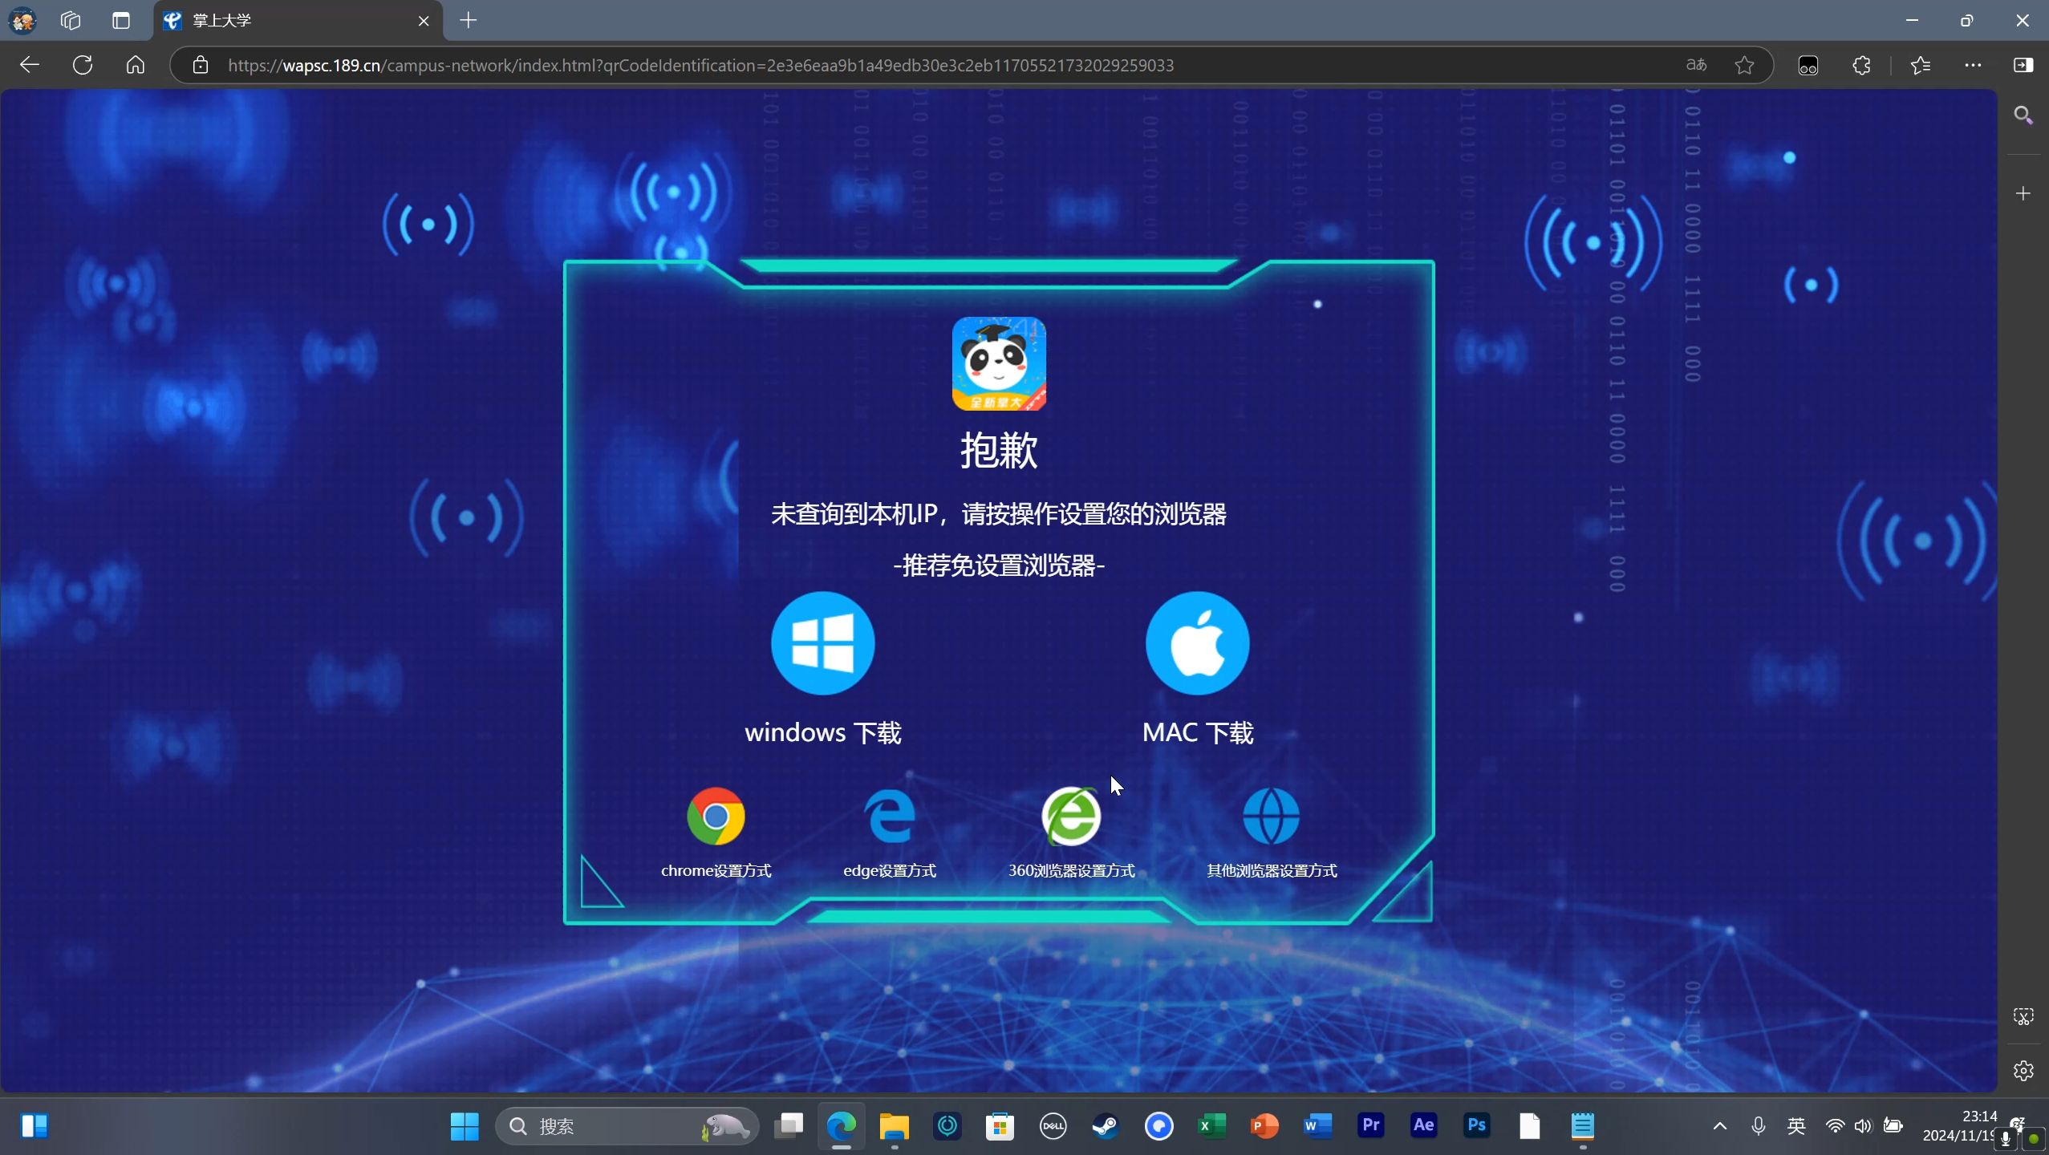Image resolution: width=2049 pixels, height=1155 pixels.
Task: Close the 掌上大学 tab
Action: [x=424, y=21]
